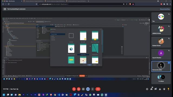Open the 12 others participants tile
This screenshot has width=173, height=97.
(x=161, y=78)
